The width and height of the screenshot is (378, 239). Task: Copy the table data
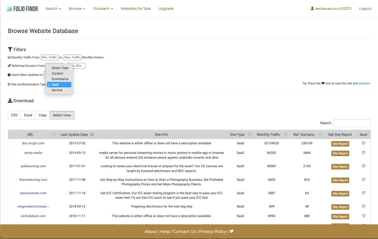(x=43, y=115)
